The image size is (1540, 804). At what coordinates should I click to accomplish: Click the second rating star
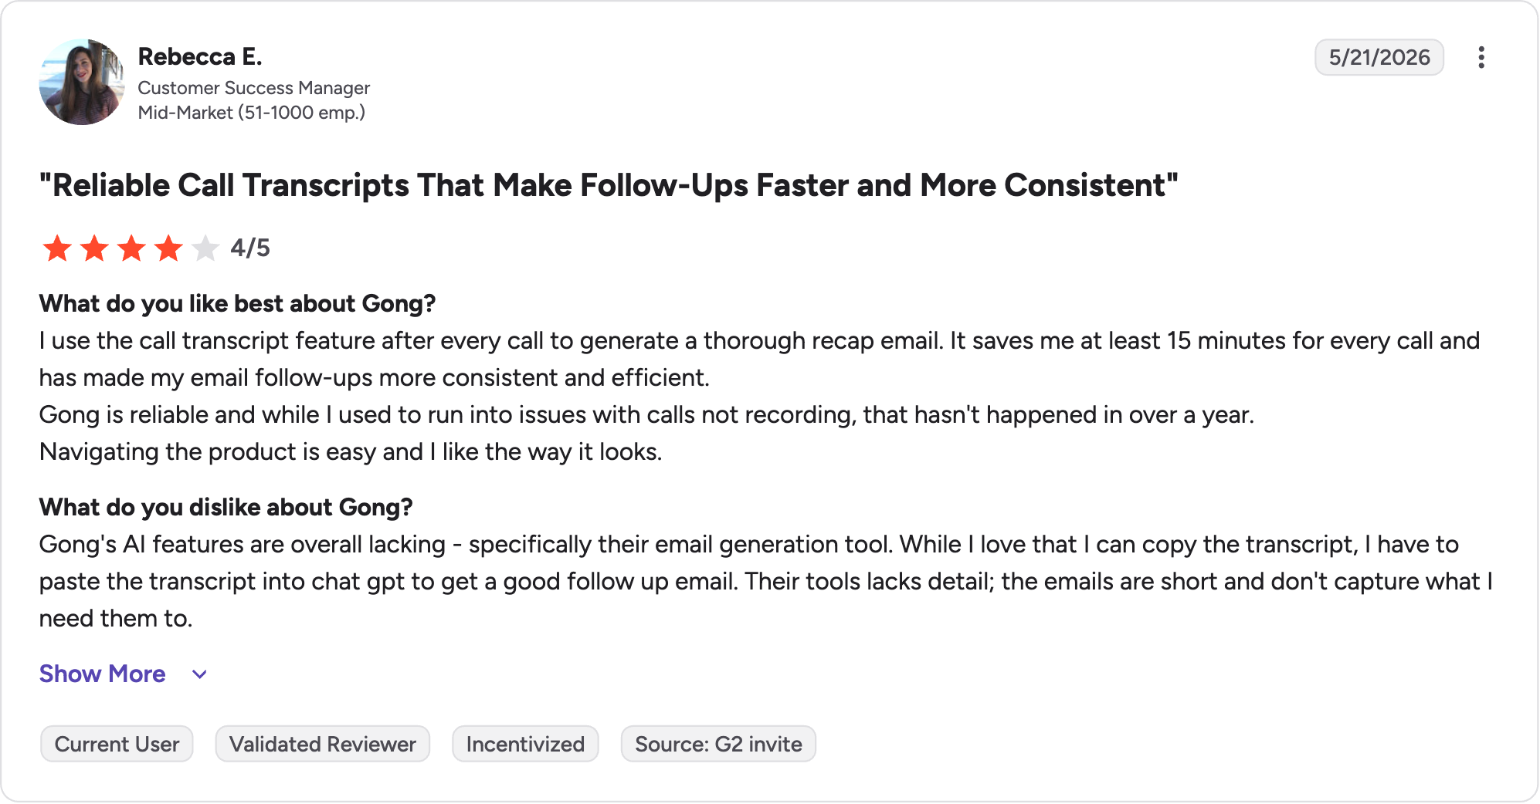coord(94,248)
